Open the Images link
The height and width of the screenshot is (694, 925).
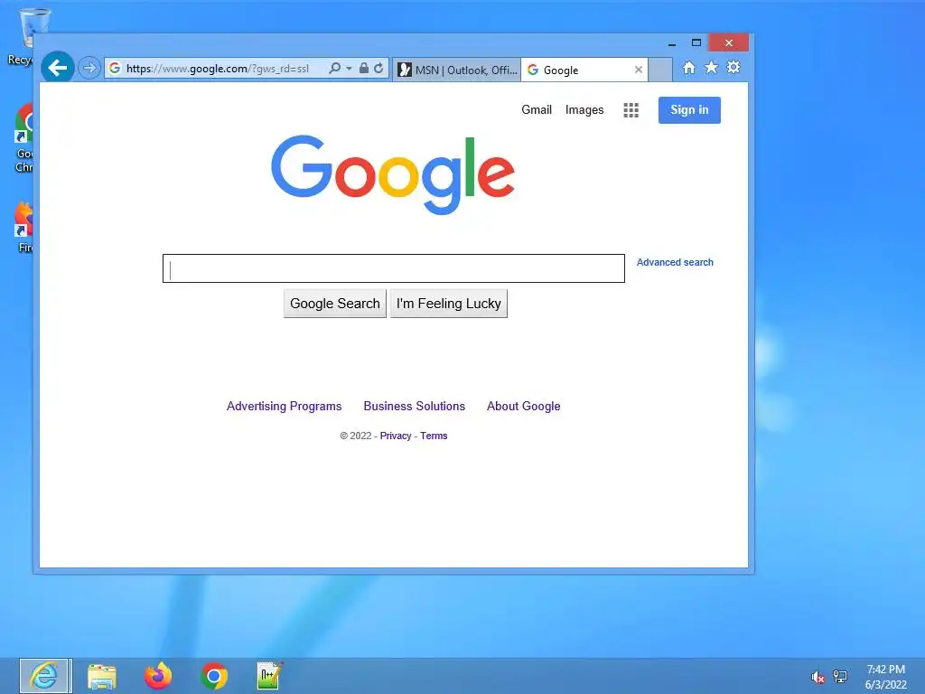point(584,109)
